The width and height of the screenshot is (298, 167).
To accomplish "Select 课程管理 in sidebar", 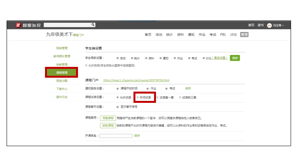I will pyautogui.click(x=62, y=73).
